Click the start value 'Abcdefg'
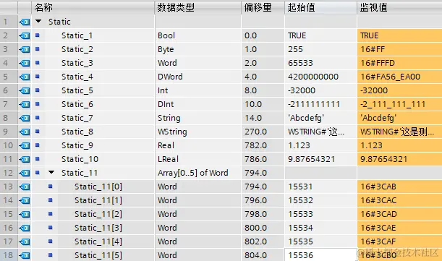This screenshot has width=442, height=261. [306, 118]
